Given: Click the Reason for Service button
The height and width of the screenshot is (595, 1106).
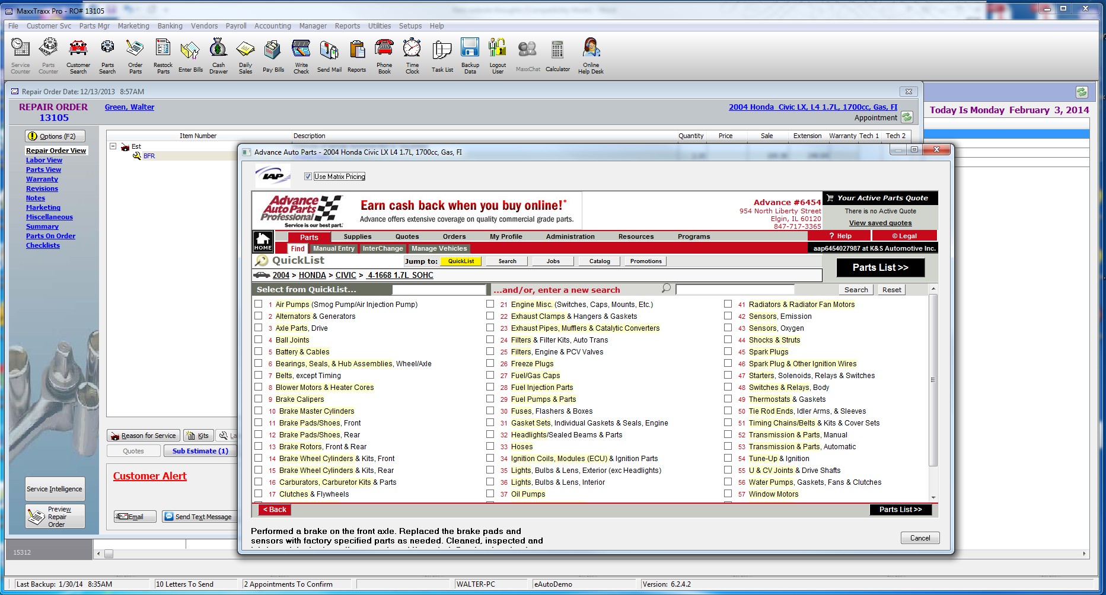Looking at the screenshot, I should (x=143, y=435).
